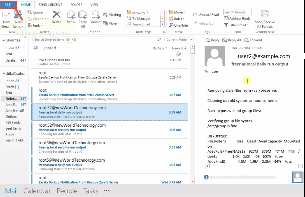Viewport: 305px width, 197px height.
Task: Expand the Quick Steps gallery
Action: click(x=162, y=24)
